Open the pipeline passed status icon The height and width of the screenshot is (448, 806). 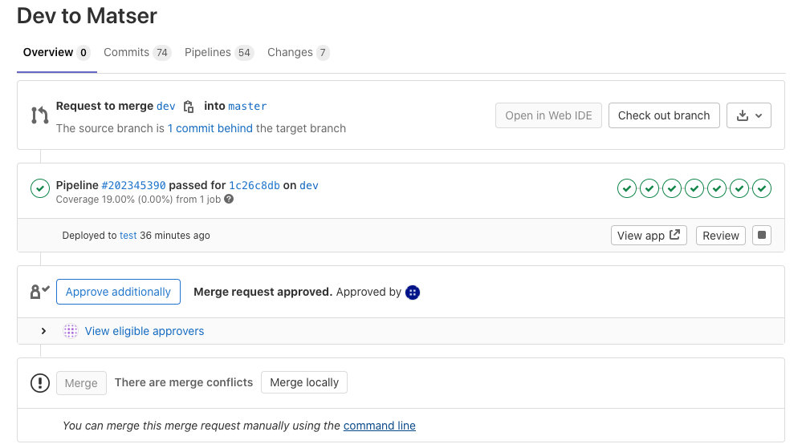[x=39, y=188]
